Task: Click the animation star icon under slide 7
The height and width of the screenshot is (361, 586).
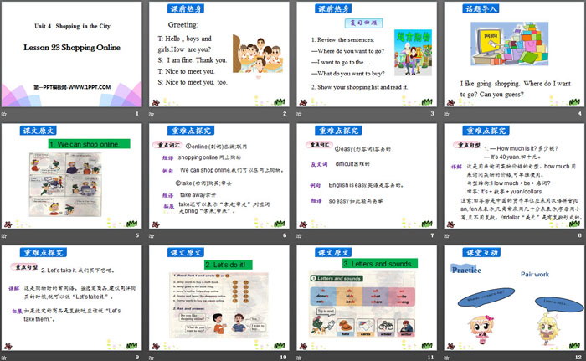Action: (299, 235)
